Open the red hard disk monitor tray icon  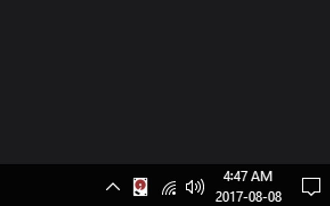click(x=140, y=187)
